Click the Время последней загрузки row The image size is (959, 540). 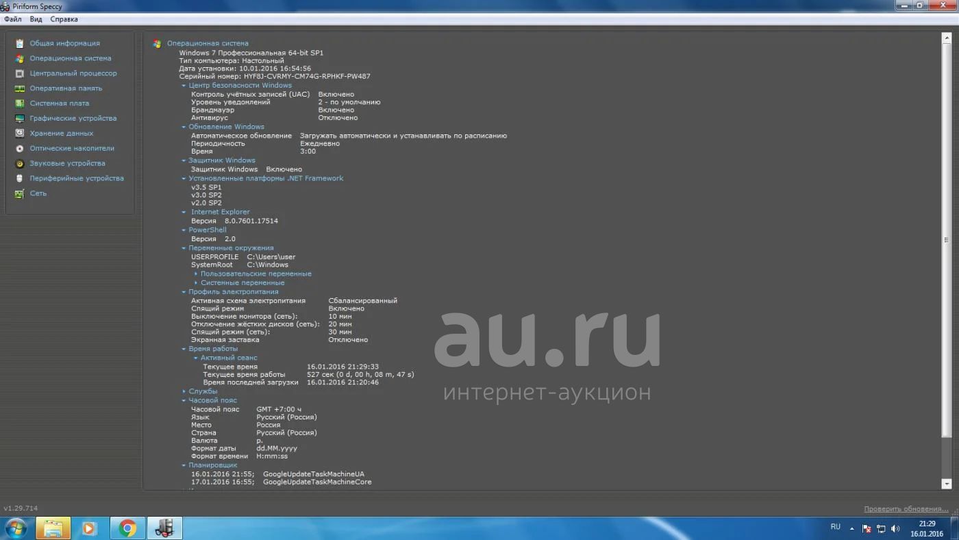(290, 382)
